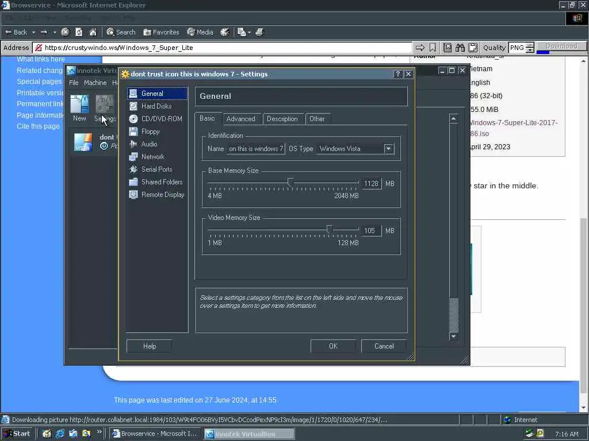Click the Search toolbar button
Image resolution: width=589 pixels, height=441 pixels.
tap(121, 32)
